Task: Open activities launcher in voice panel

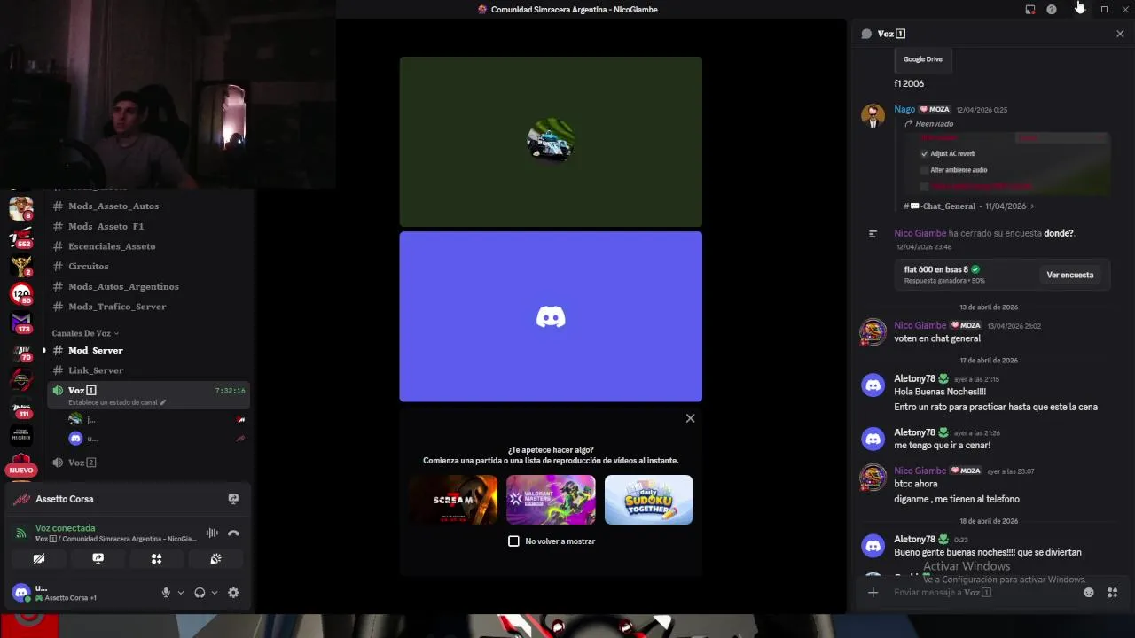Action: click(x=156, y=559)
